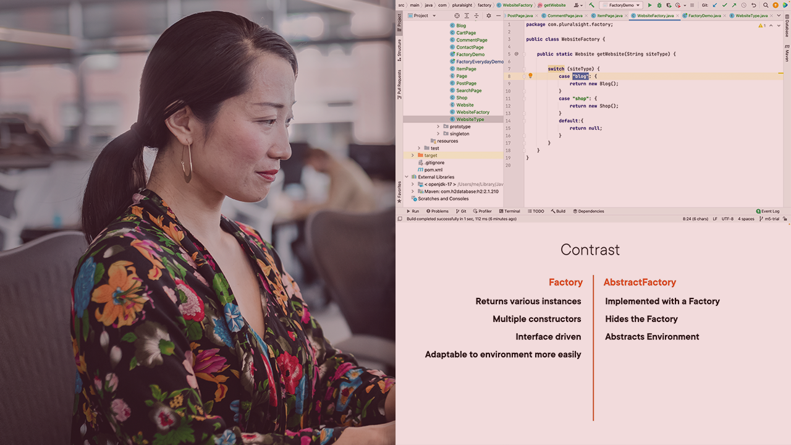791x445 pixels.
Task: Expand the target folder
Action: pyautogui.click(x=413, y=155)
